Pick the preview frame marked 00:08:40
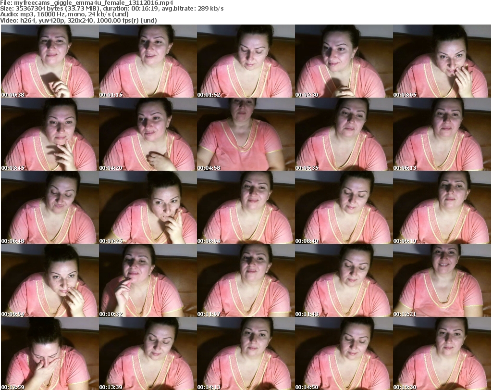Image resolution: width=492 pixels, height=390 pixels. (344, 208)
